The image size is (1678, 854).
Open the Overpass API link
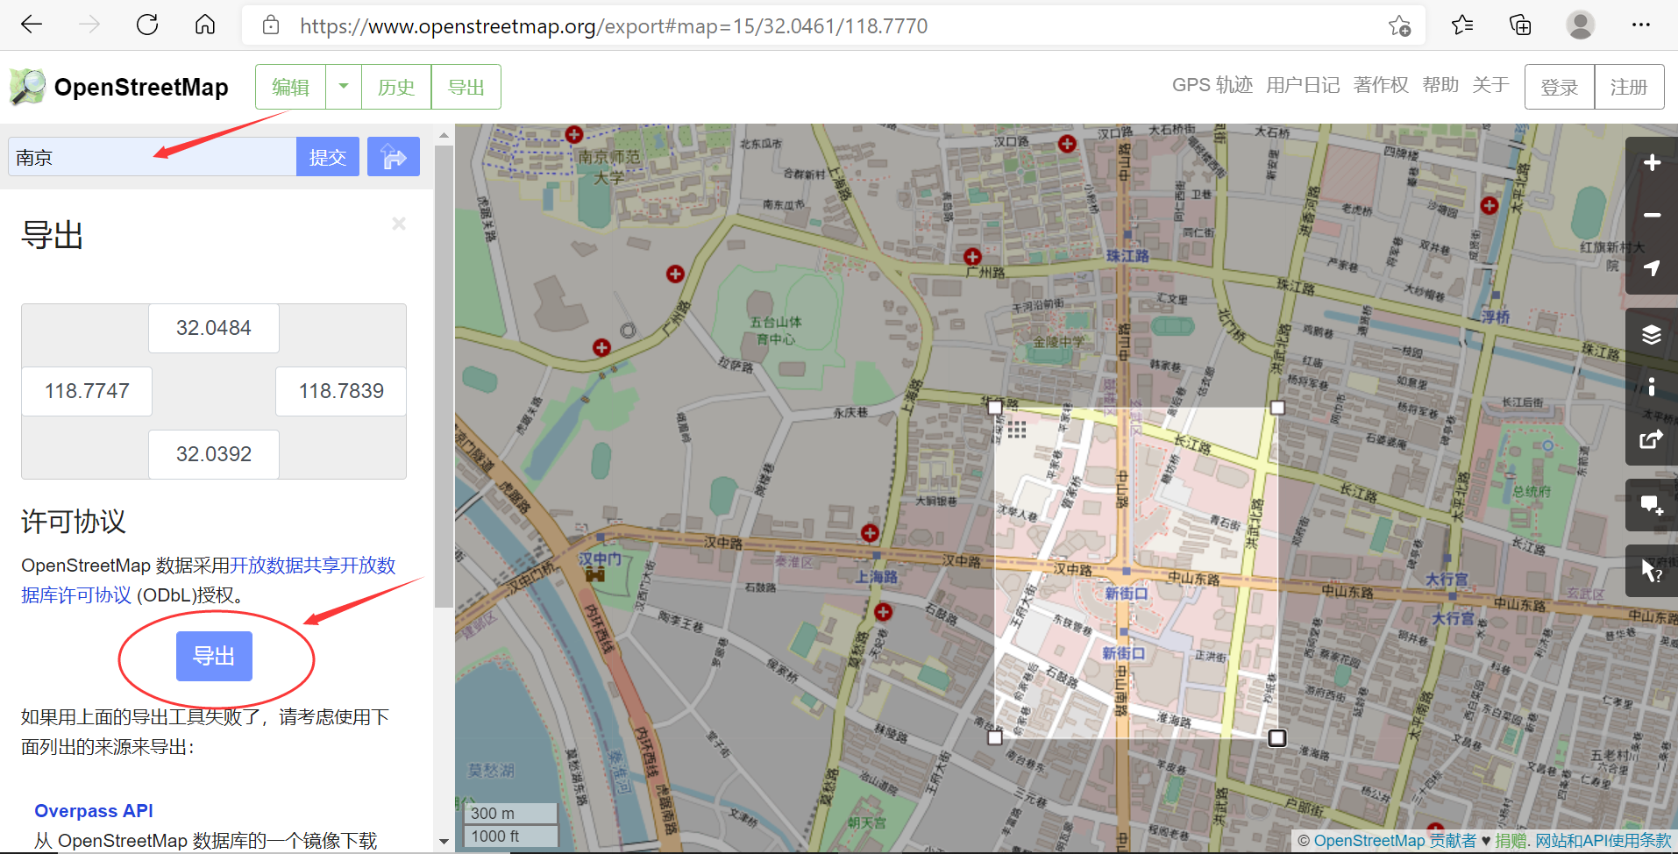[x=93, y=810]
